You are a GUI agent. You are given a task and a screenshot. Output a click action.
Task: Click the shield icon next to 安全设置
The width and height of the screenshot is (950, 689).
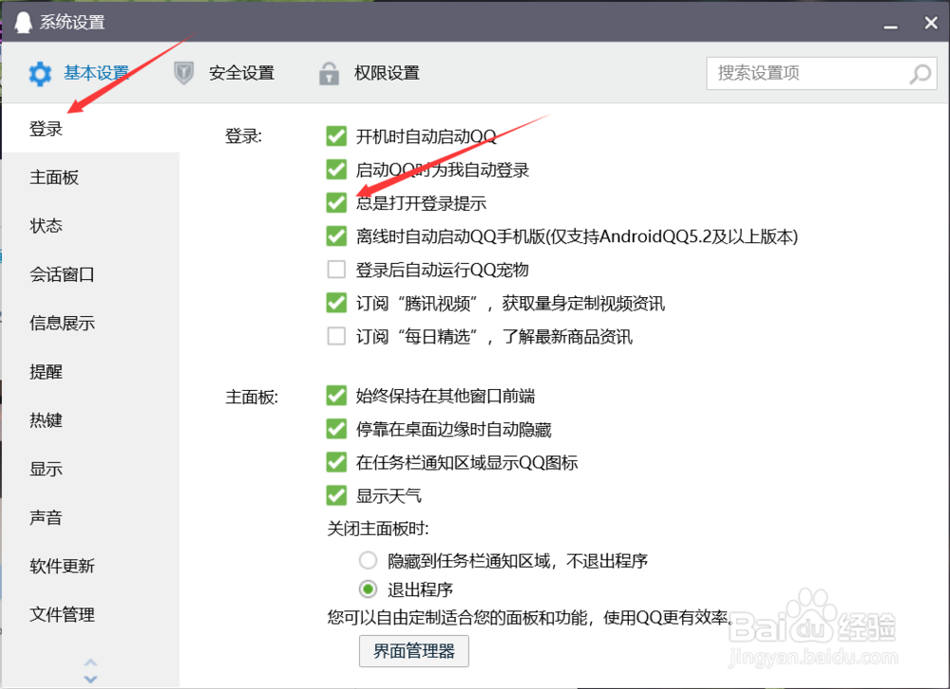pyautogui.click(x=184, y=72)
